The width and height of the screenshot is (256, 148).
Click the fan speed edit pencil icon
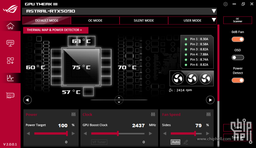coord(186,142)
